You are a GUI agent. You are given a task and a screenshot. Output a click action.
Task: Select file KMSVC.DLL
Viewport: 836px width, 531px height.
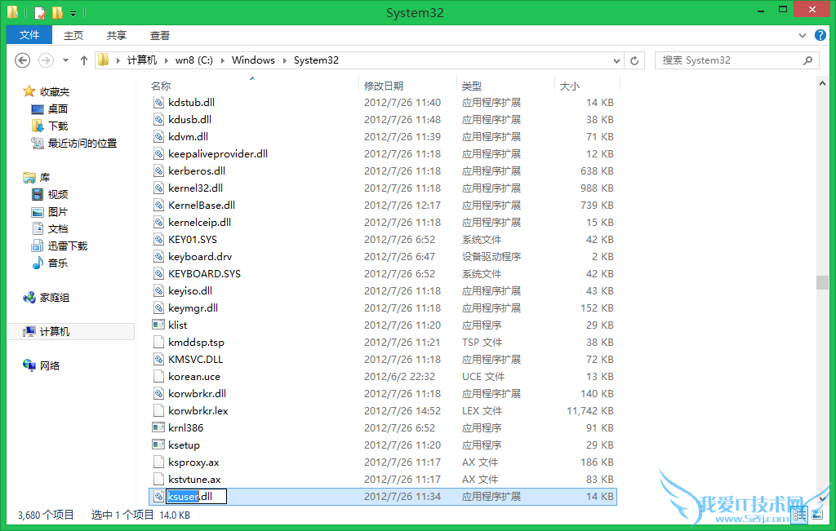point(195,360)
